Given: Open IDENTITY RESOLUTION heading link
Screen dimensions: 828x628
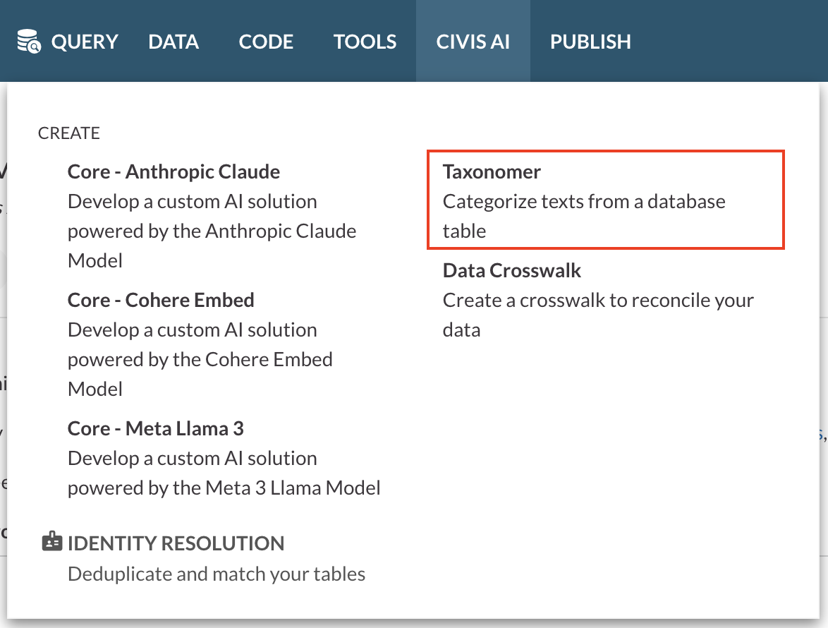Looking at the screenshot, I should click(176, 543).
